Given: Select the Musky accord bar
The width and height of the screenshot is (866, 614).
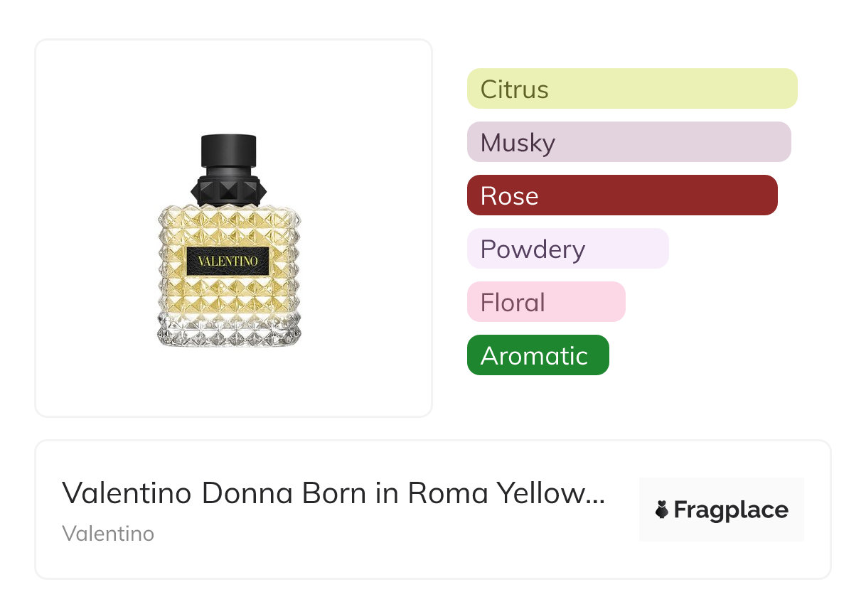Looking at the screenshot, I should click(x=629, y=142).
